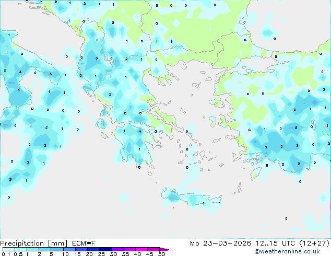Click the legend value "40"
331x256 pixels.
coord(137,254)
